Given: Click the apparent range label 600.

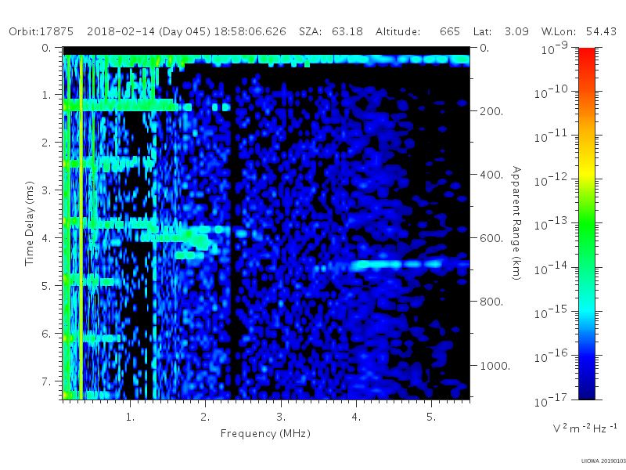Looking at the screenshot, I should pyautogui.click(x=491, y=238).
